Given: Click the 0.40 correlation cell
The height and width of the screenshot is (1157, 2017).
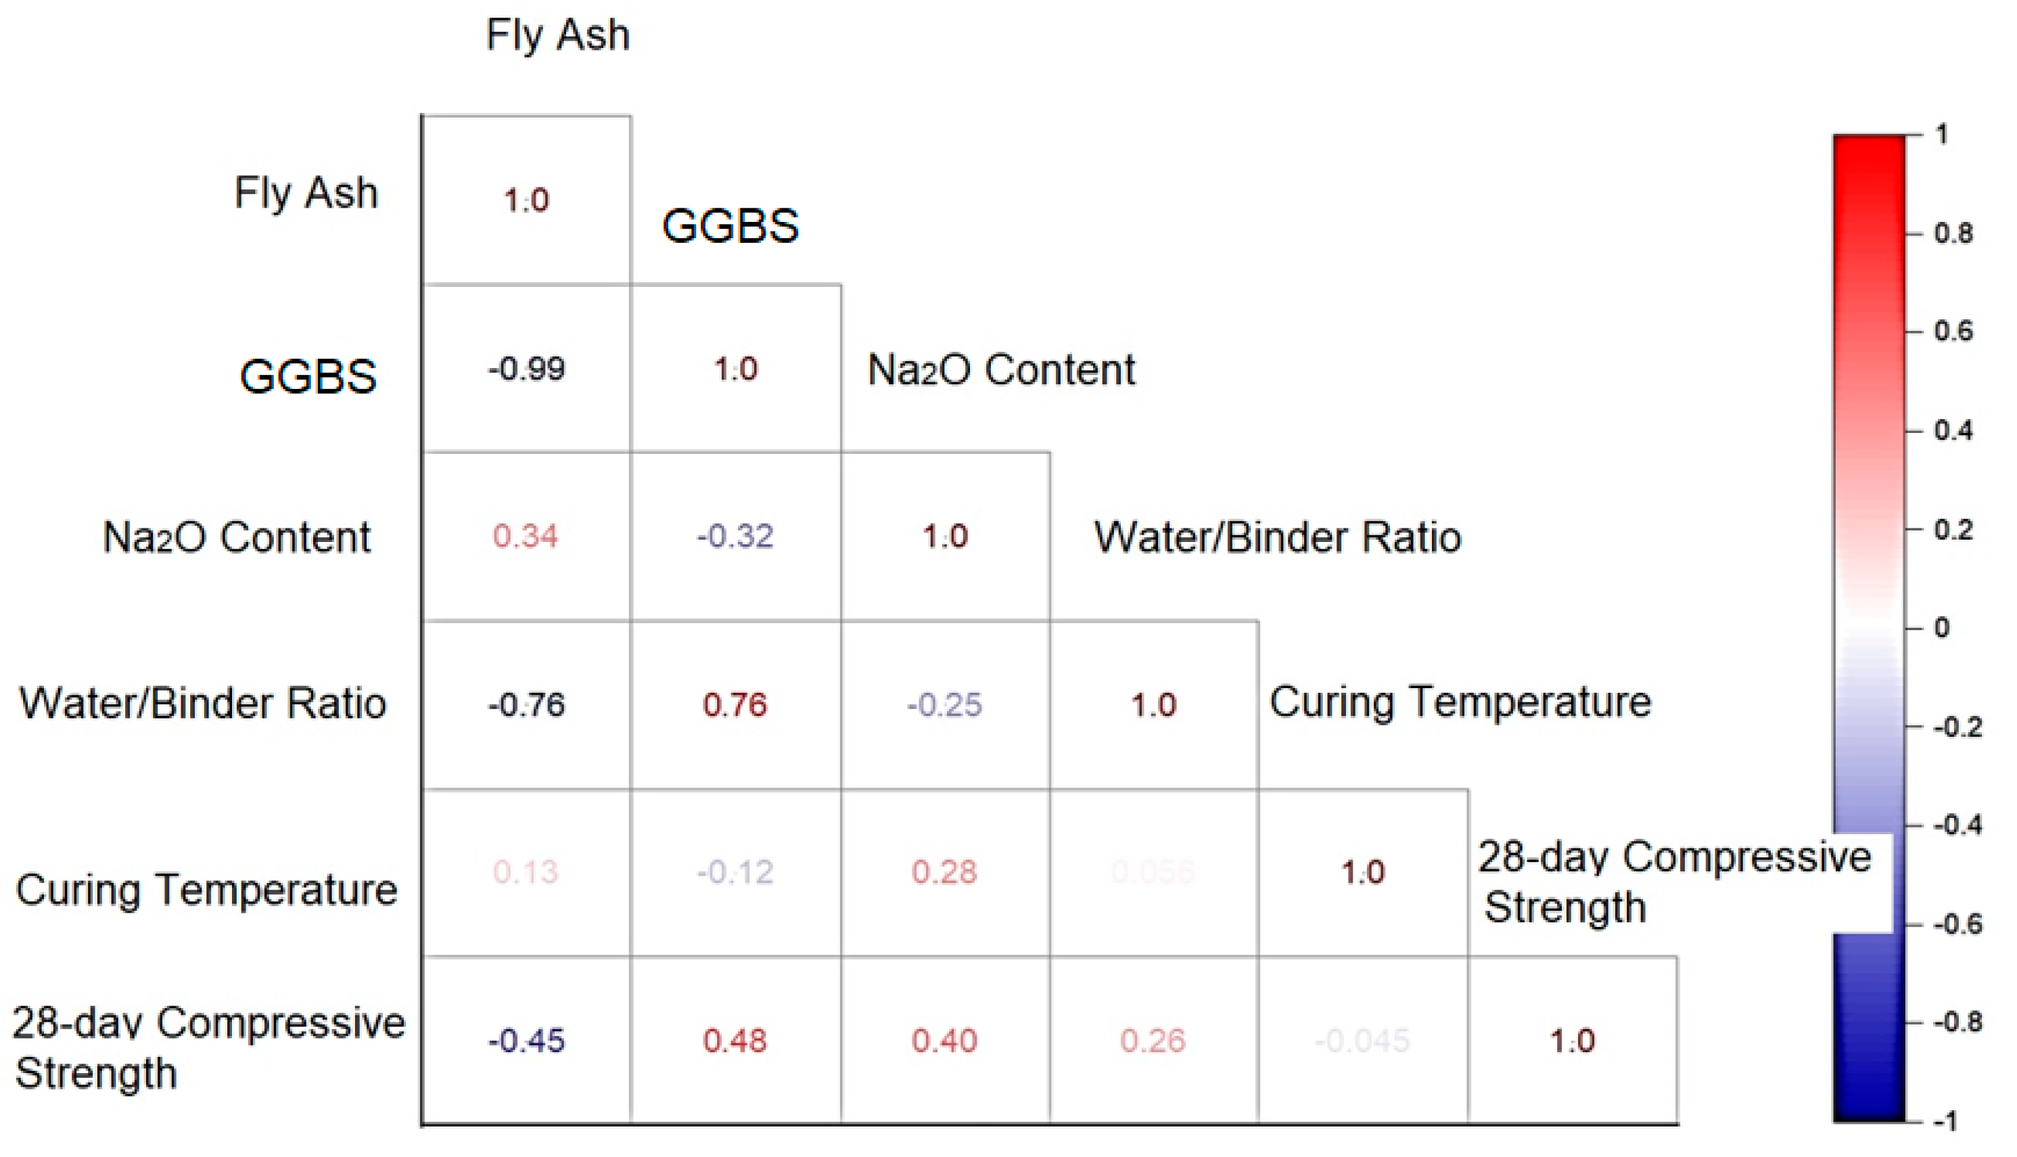Looking at the screenshot, I should (944, 1040).
